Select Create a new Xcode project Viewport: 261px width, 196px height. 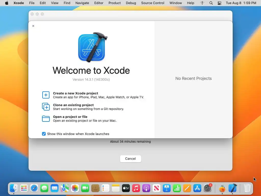coord(93,95)
